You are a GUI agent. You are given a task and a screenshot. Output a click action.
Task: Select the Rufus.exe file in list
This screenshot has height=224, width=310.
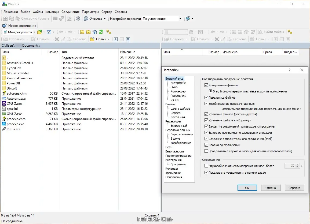click(x=13, y=129)
